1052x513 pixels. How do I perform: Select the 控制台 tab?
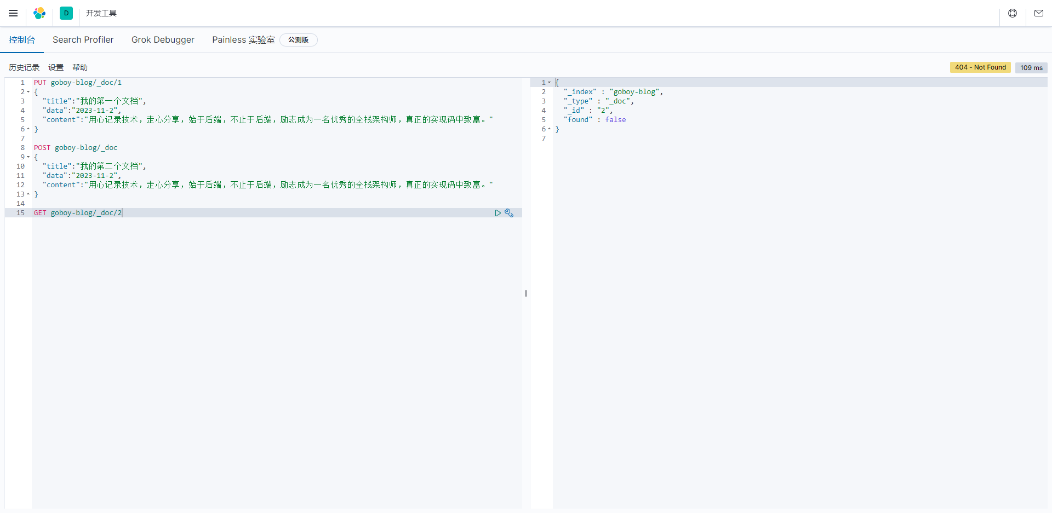click(x=22, y=40)
